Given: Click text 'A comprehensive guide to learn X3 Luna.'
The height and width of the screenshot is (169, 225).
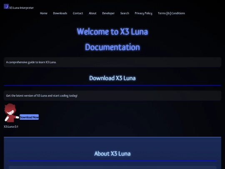Looking at the screenshot, I should click(31, 62).
